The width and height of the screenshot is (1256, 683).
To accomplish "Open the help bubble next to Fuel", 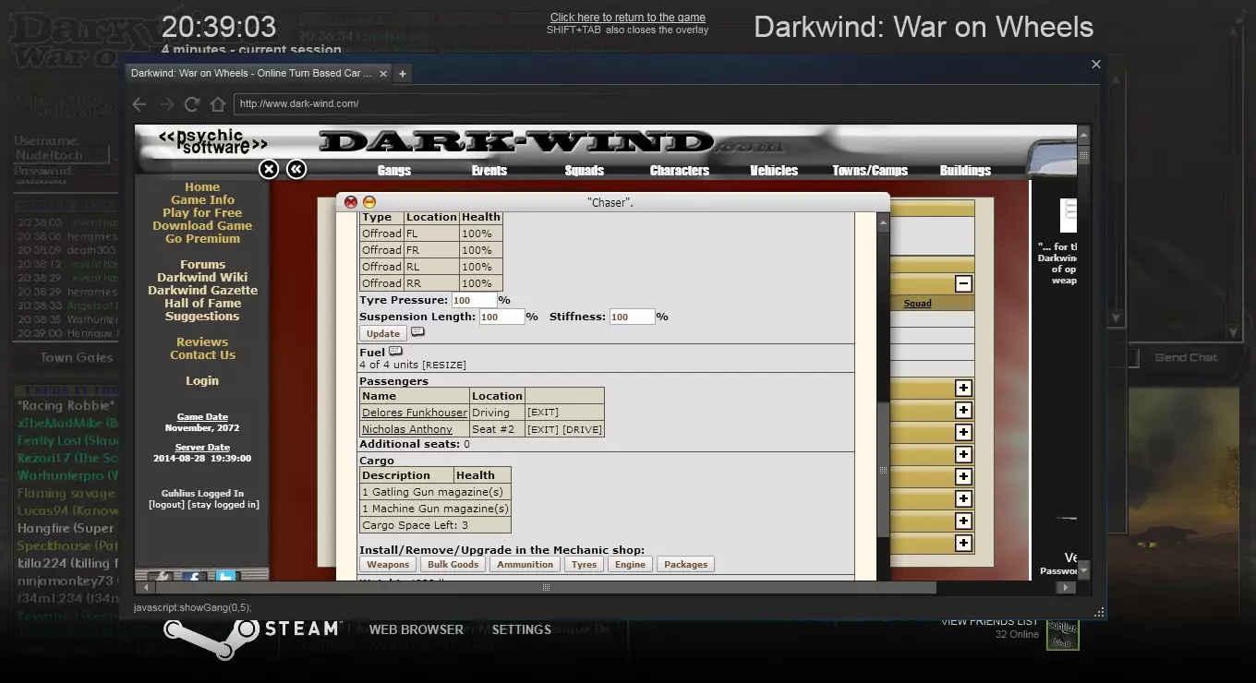I will pos(396,352).
